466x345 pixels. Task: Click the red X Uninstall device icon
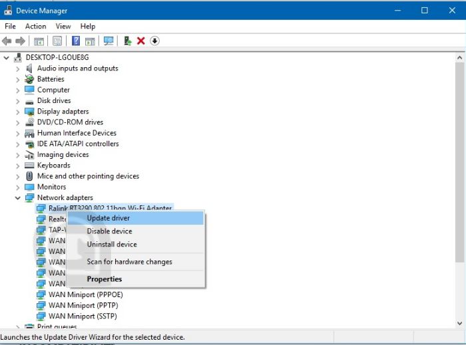pos(141,41)
